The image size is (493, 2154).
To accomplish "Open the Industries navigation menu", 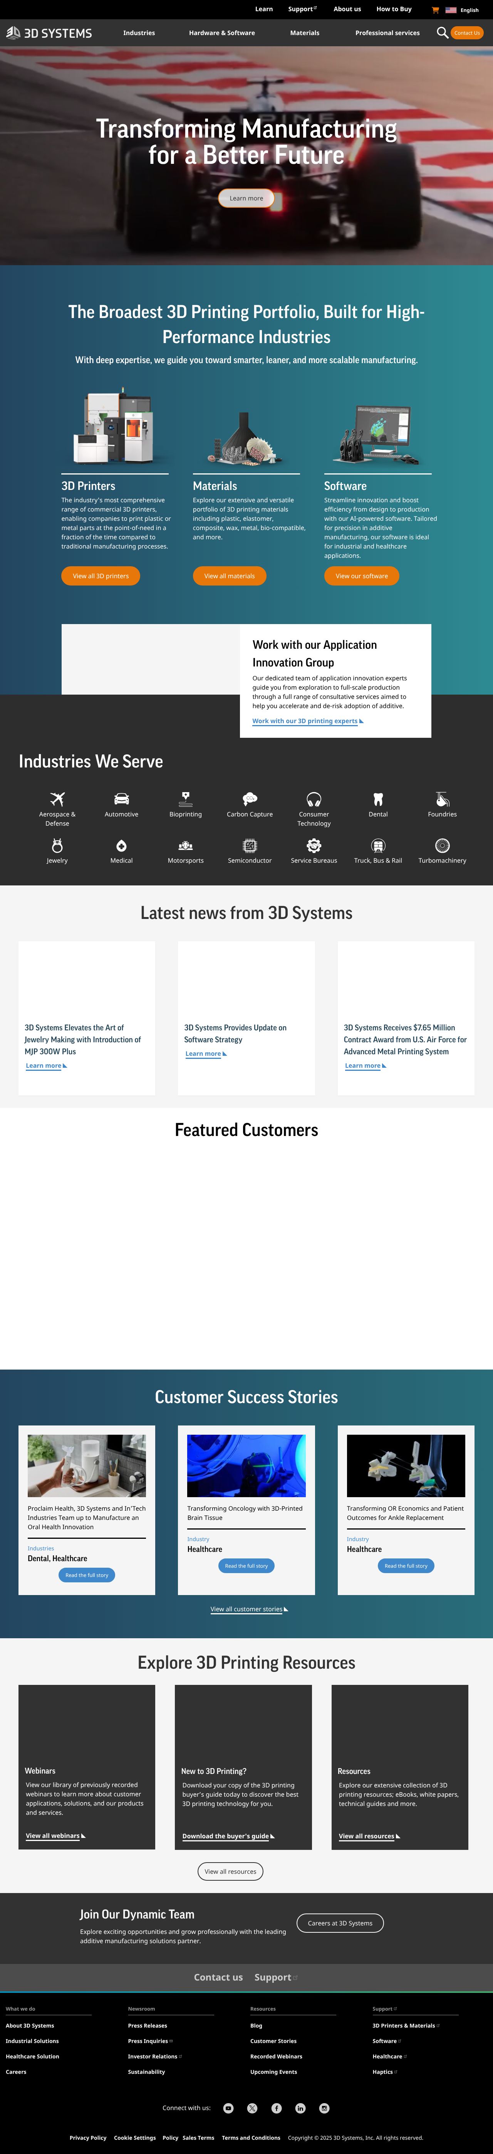I will click(x=139, y=33).
